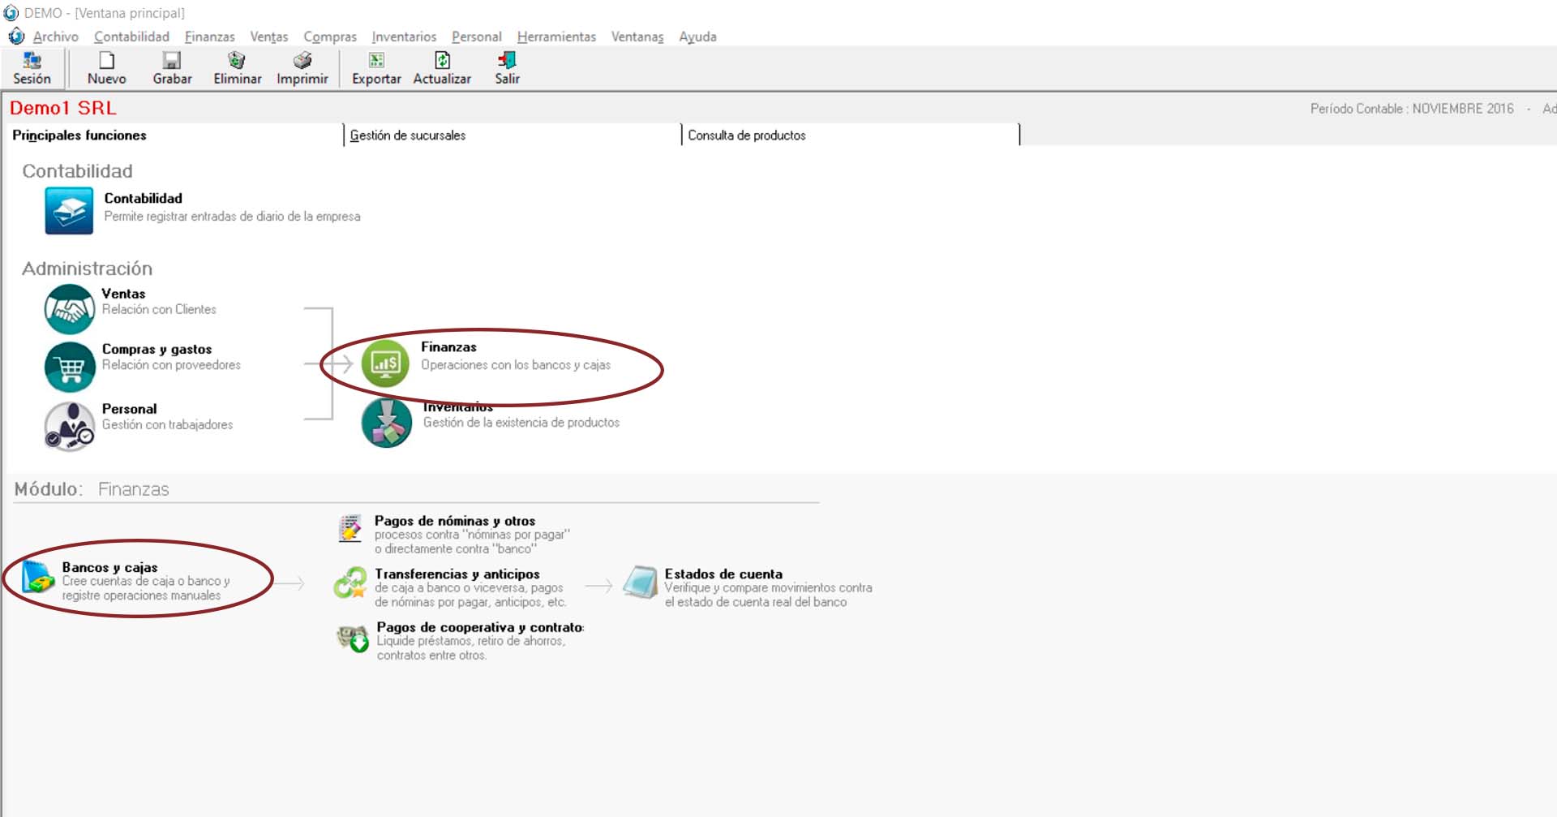The image size is (1557, 817).
Task: Select the Finanzas green module icon
Action: [x=385, y=364]
